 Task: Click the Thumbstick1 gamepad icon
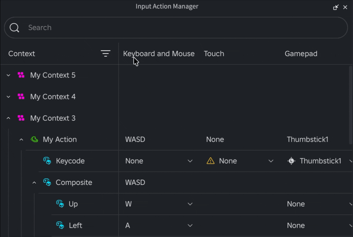tap(291, 161)
